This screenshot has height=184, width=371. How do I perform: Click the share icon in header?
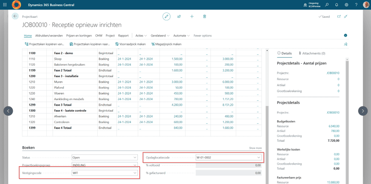pos(179,16)
